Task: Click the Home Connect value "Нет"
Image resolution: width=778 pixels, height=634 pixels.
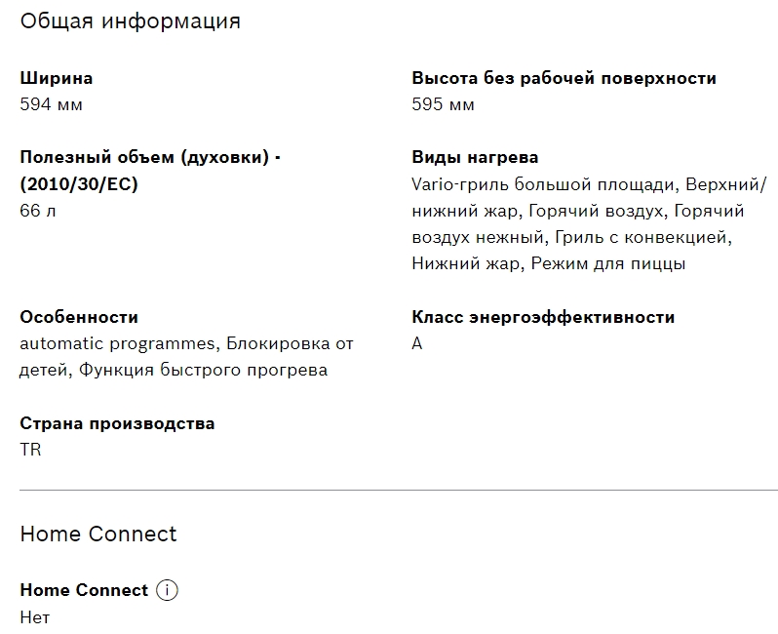Action: [x=34, y=616]
